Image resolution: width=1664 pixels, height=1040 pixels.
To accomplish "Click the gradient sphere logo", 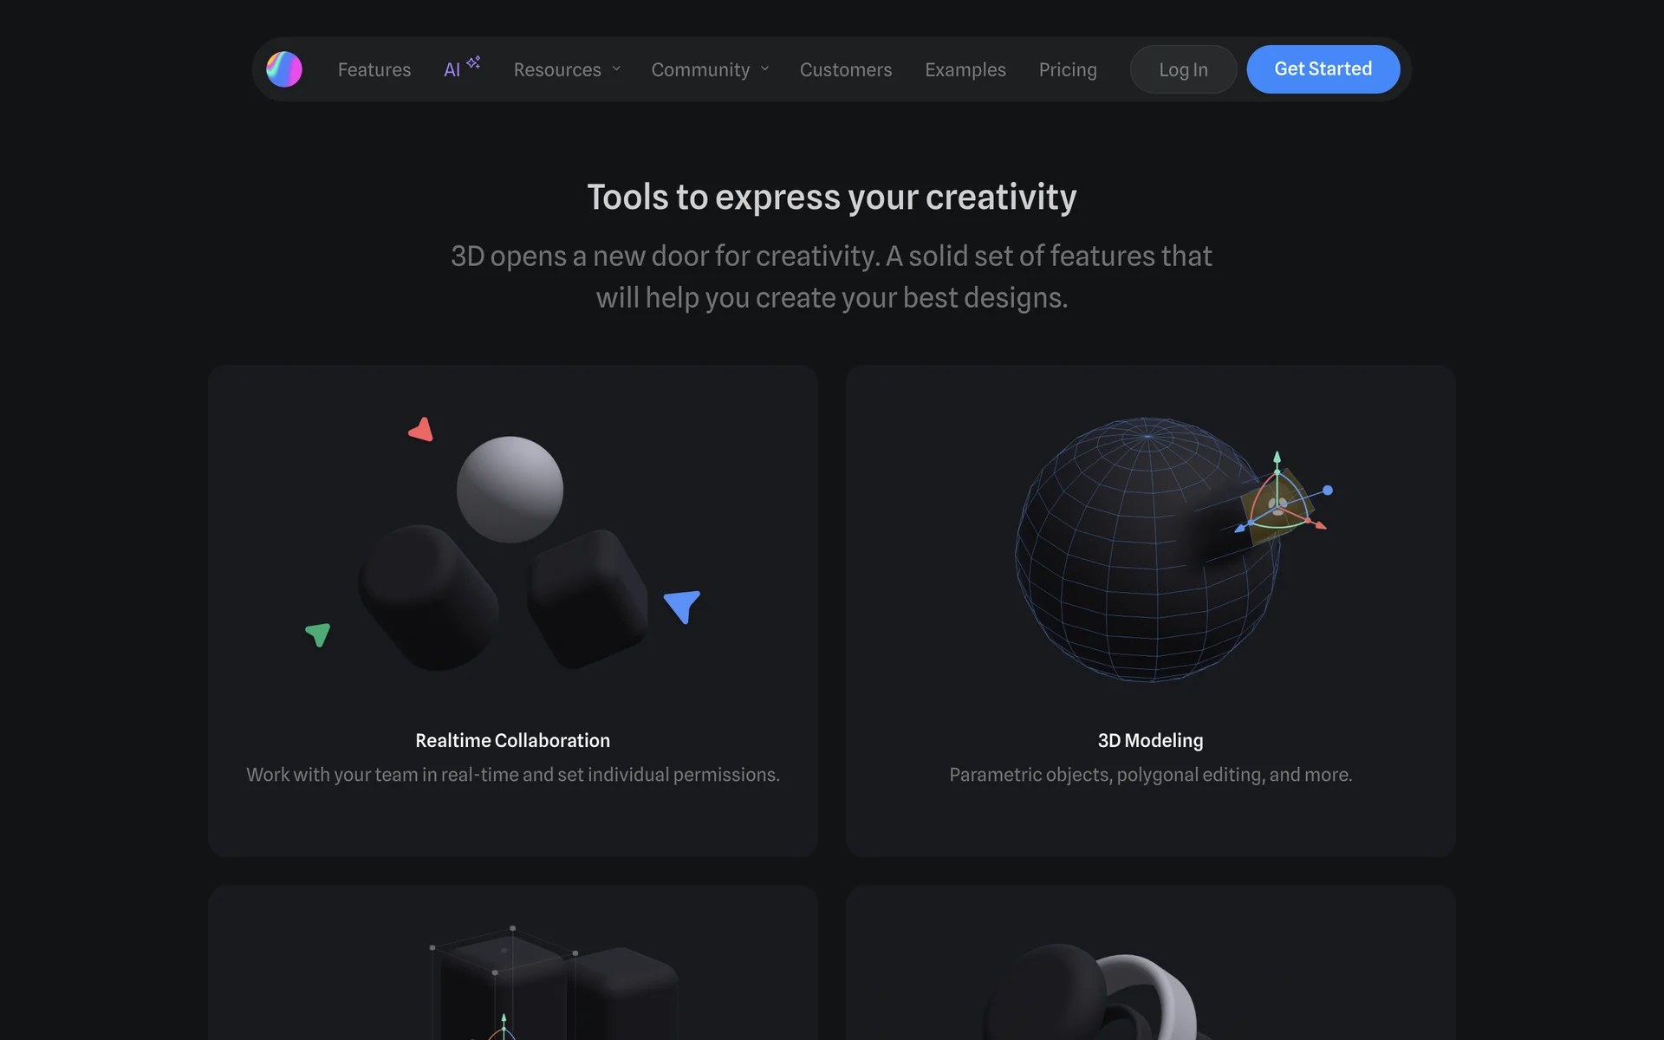I will point(284,69).
